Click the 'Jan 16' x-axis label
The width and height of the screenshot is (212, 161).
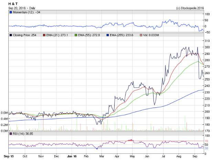[72, 156]
